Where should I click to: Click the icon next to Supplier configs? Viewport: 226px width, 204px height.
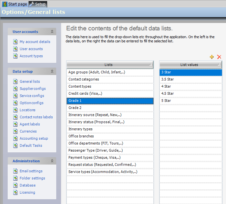15,89
